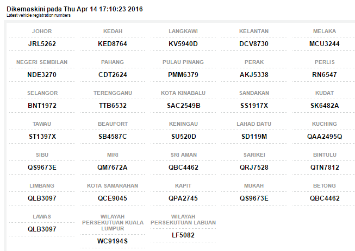
Task: Click the Johor plate number JRL5262
Action: pos(42,44)
